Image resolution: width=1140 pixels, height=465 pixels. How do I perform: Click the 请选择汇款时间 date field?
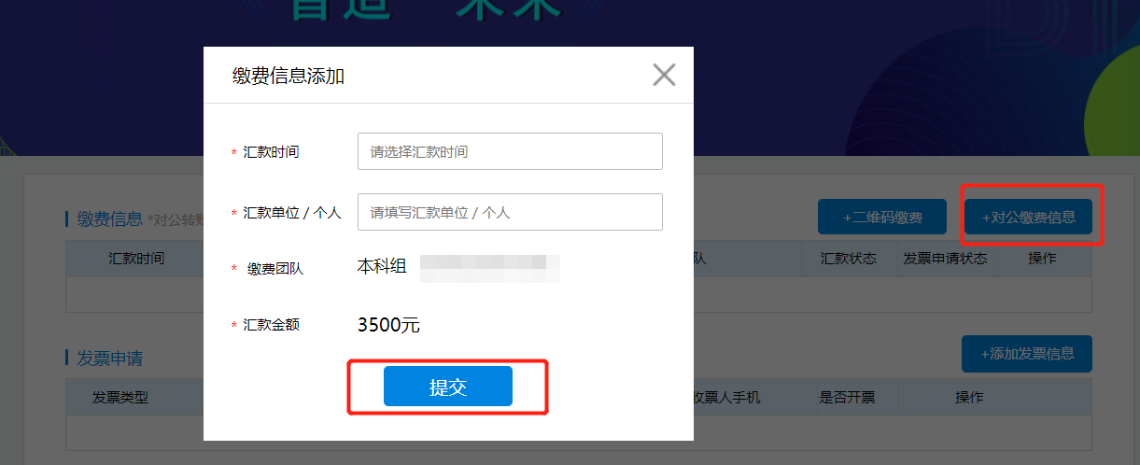pos(510,151)
